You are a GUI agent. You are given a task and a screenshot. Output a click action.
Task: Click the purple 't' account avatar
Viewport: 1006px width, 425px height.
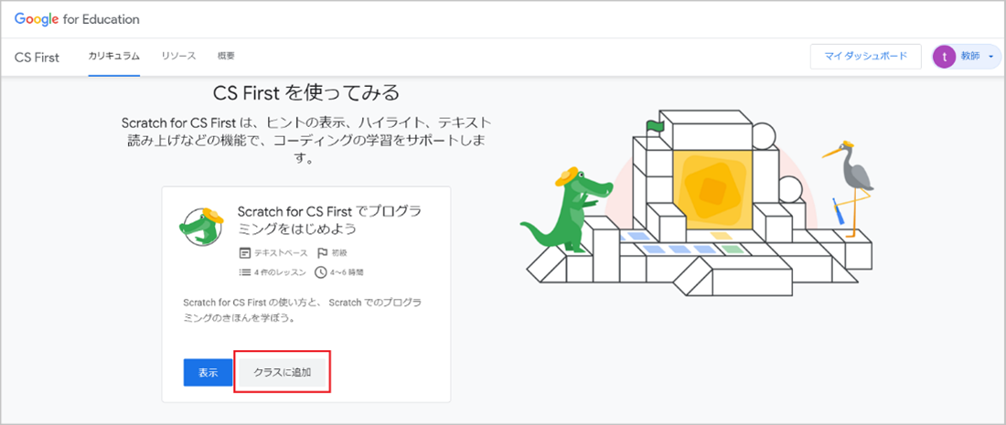coord(945,57)
